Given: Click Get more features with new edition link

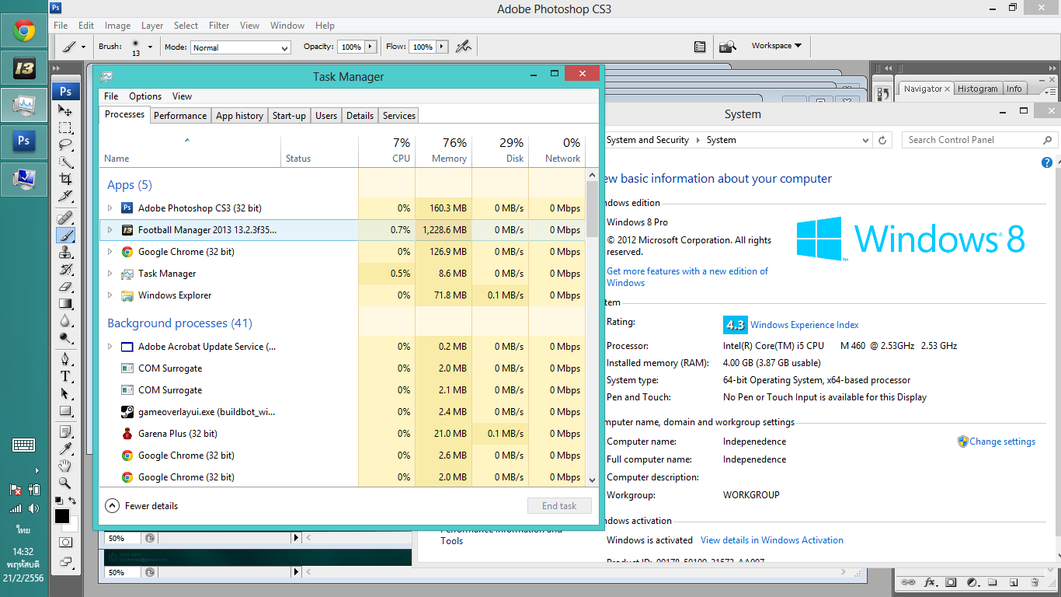Looking at the screenshot, I should click(687, 277).
